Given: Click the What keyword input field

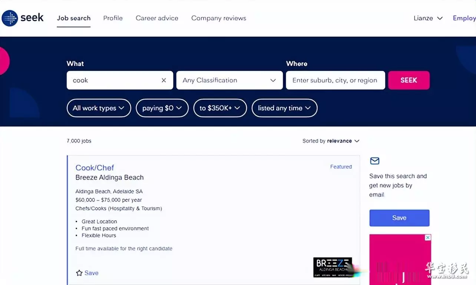Looking at the screenshot, I should [x=120, y=80].
